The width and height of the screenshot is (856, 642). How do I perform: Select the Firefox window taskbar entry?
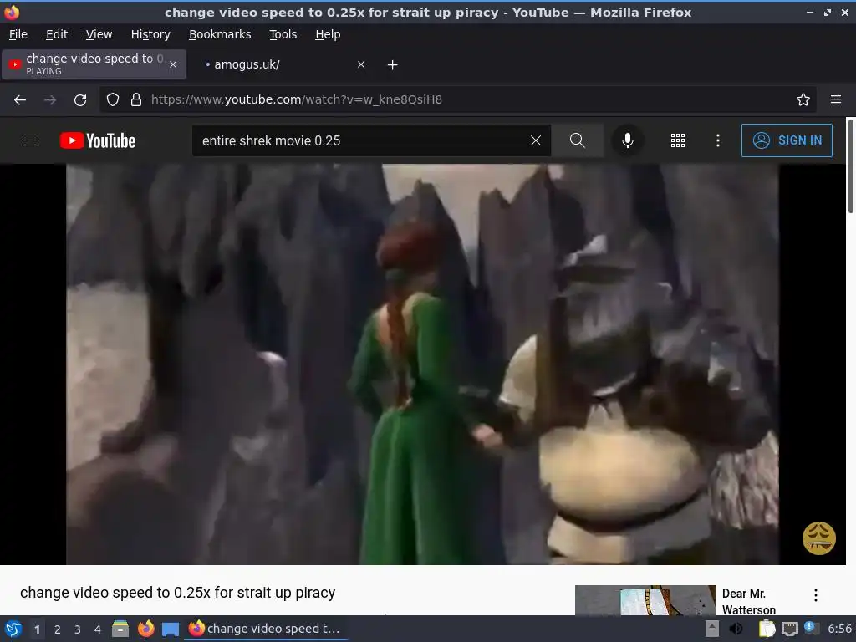pyautogui.click(x=266, y=629)
